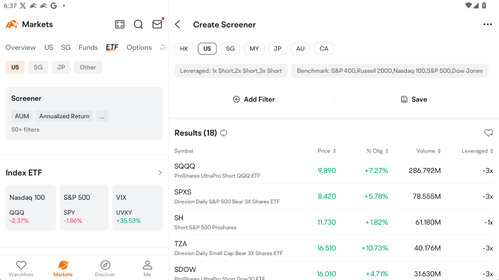Click the Screener card title
499x280 pixels.
[26, 98]
